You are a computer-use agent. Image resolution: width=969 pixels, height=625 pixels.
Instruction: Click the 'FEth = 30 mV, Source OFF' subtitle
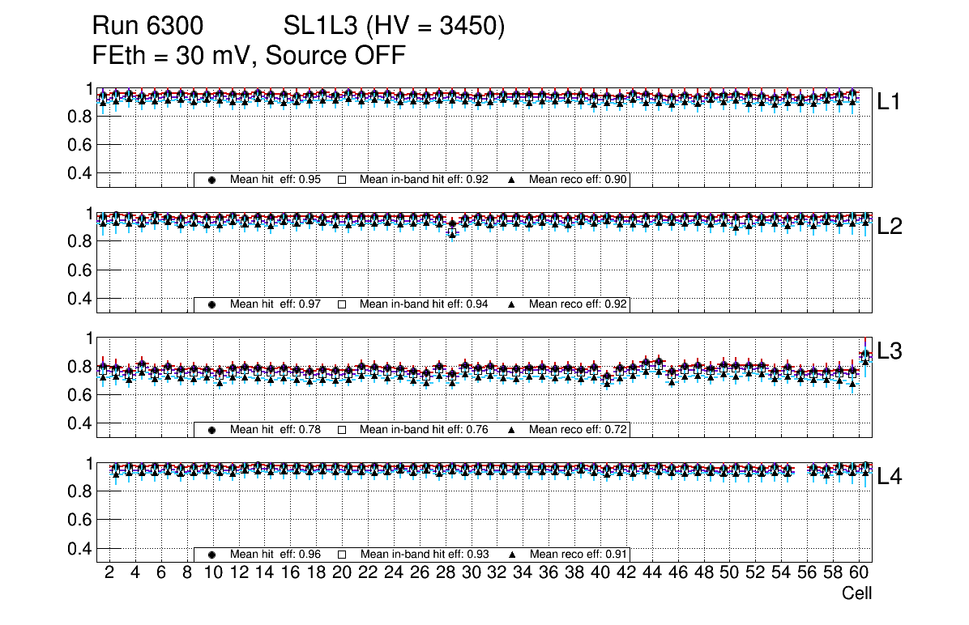(249, 56)
